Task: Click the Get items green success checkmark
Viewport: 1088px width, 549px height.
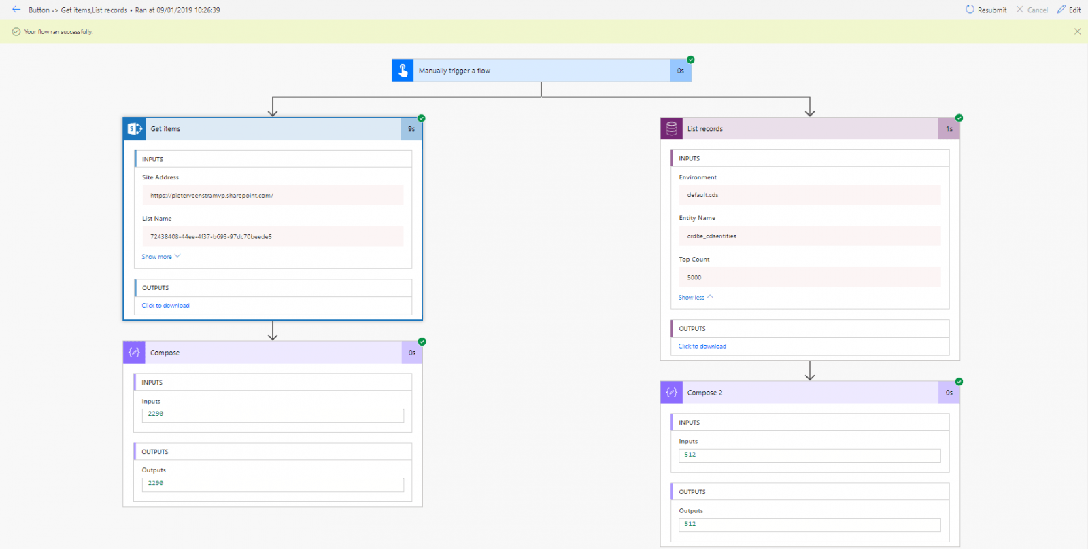Action: point(422,118)
